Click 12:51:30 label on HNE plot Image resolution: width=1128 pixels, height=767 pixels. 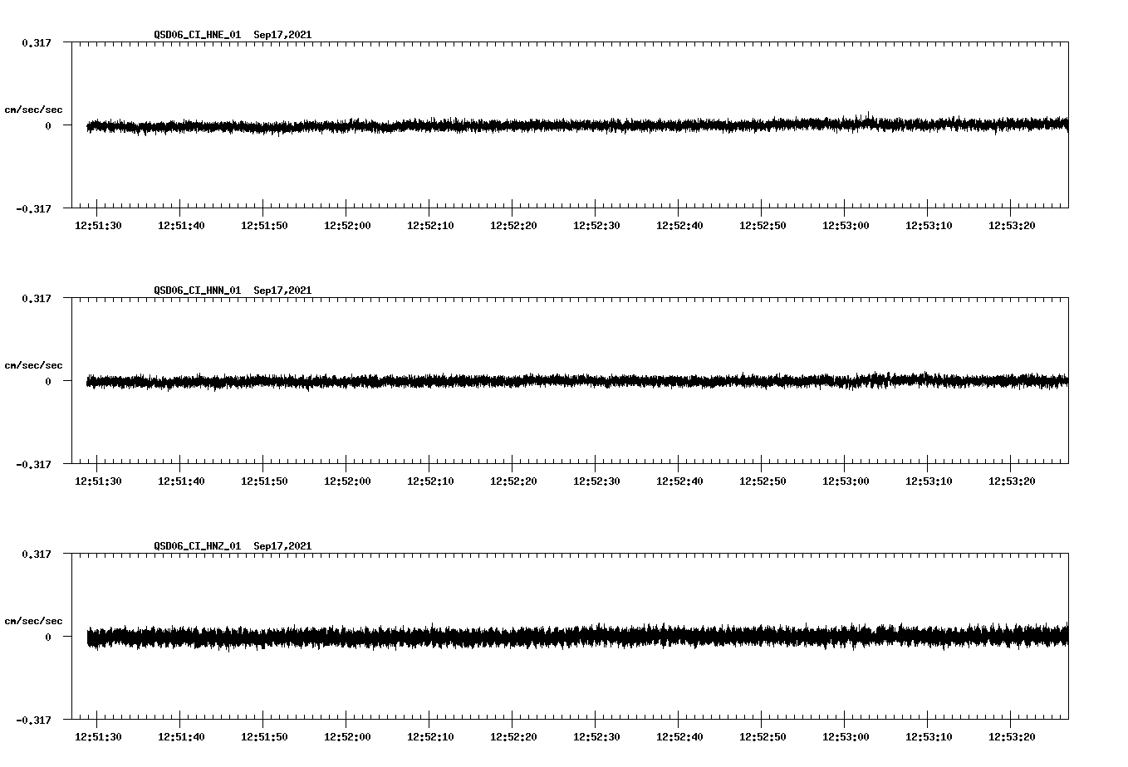pos(98,226)
